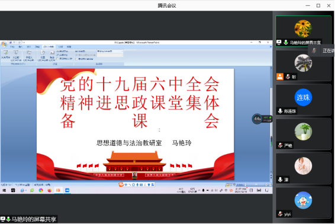Click green microphone icon on 马艳玲 tile
Image resolution: width=335 pixels, height=224 pixels.
pyautogui.click(x=286, y=42)
